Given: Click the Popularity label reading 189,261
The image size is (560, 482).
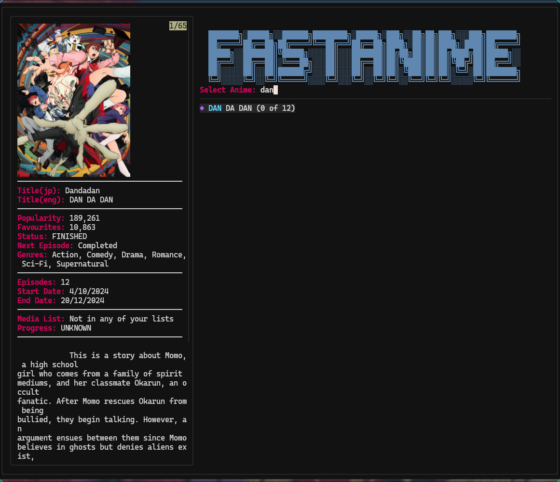Looking at the screenshot, I should [40, 218].
